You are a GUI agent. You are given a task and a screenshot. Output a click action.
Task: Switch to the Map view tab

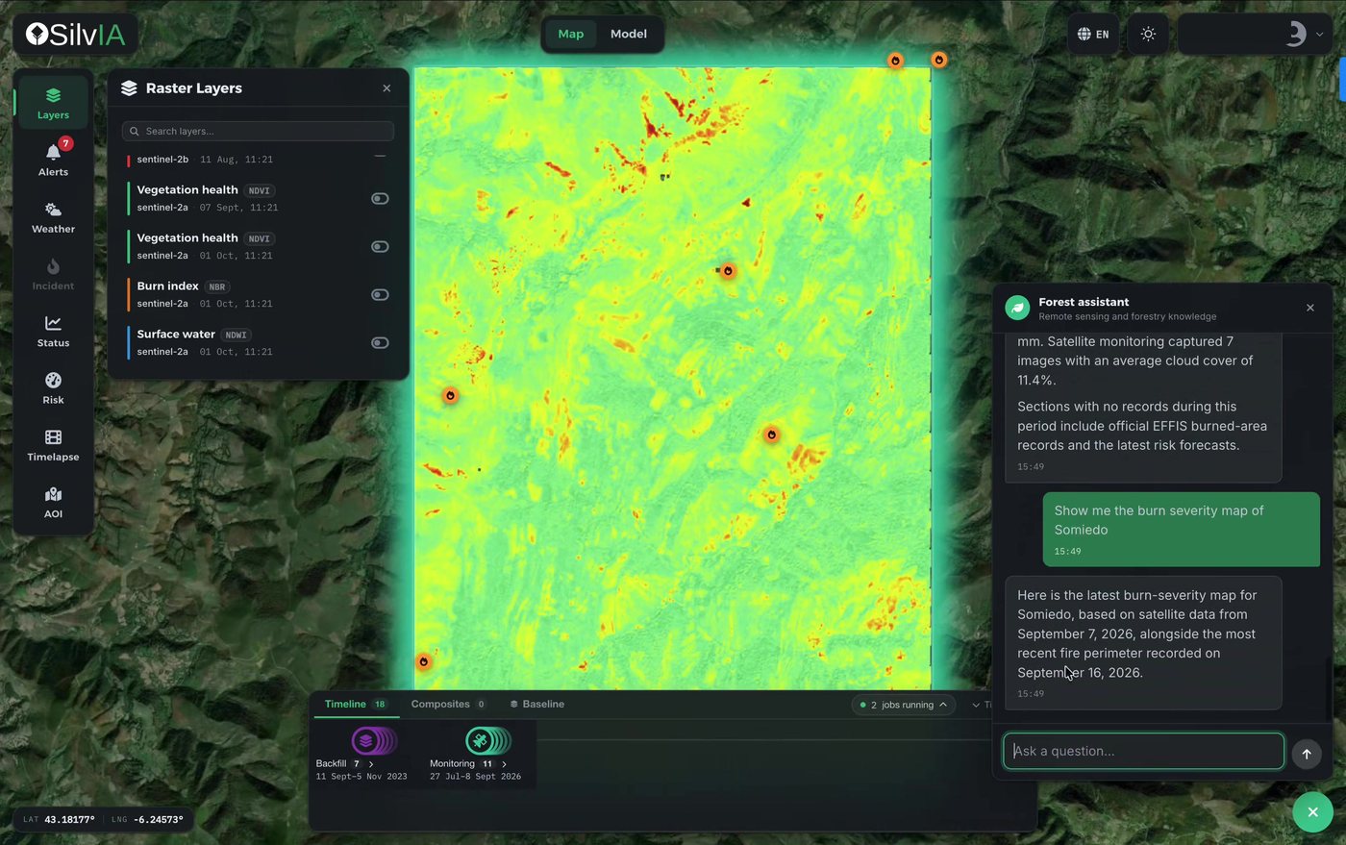(571, 34)
